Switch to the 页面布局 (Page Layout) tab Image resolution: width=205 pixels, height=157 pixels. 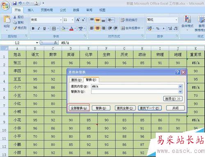point(47,10)
